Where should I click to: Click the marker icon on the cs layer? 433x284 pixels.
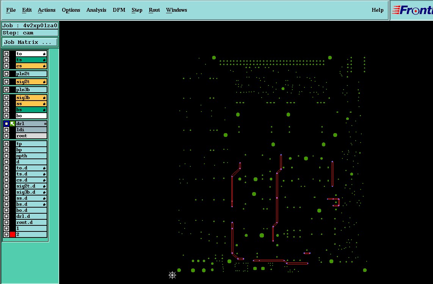pos(44,66)
